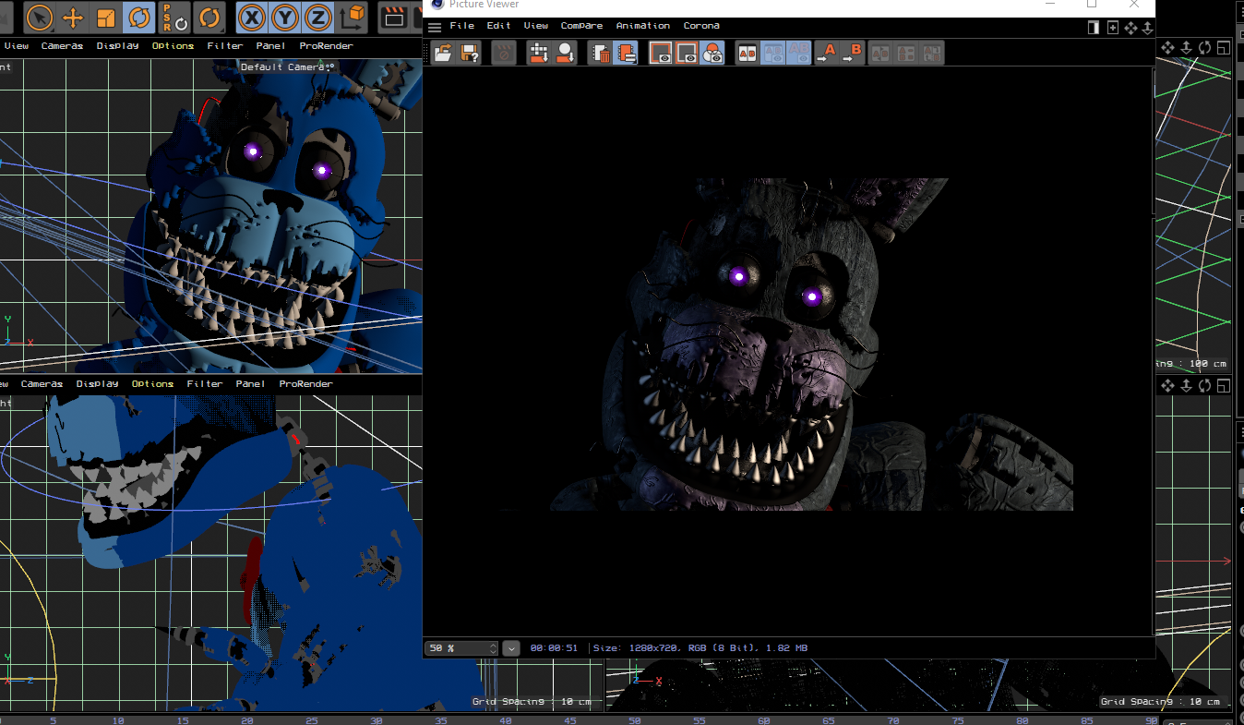1244x725 pixels.
Task: Open the Picture Viewer hamburger menu
Action: [435, 27]
